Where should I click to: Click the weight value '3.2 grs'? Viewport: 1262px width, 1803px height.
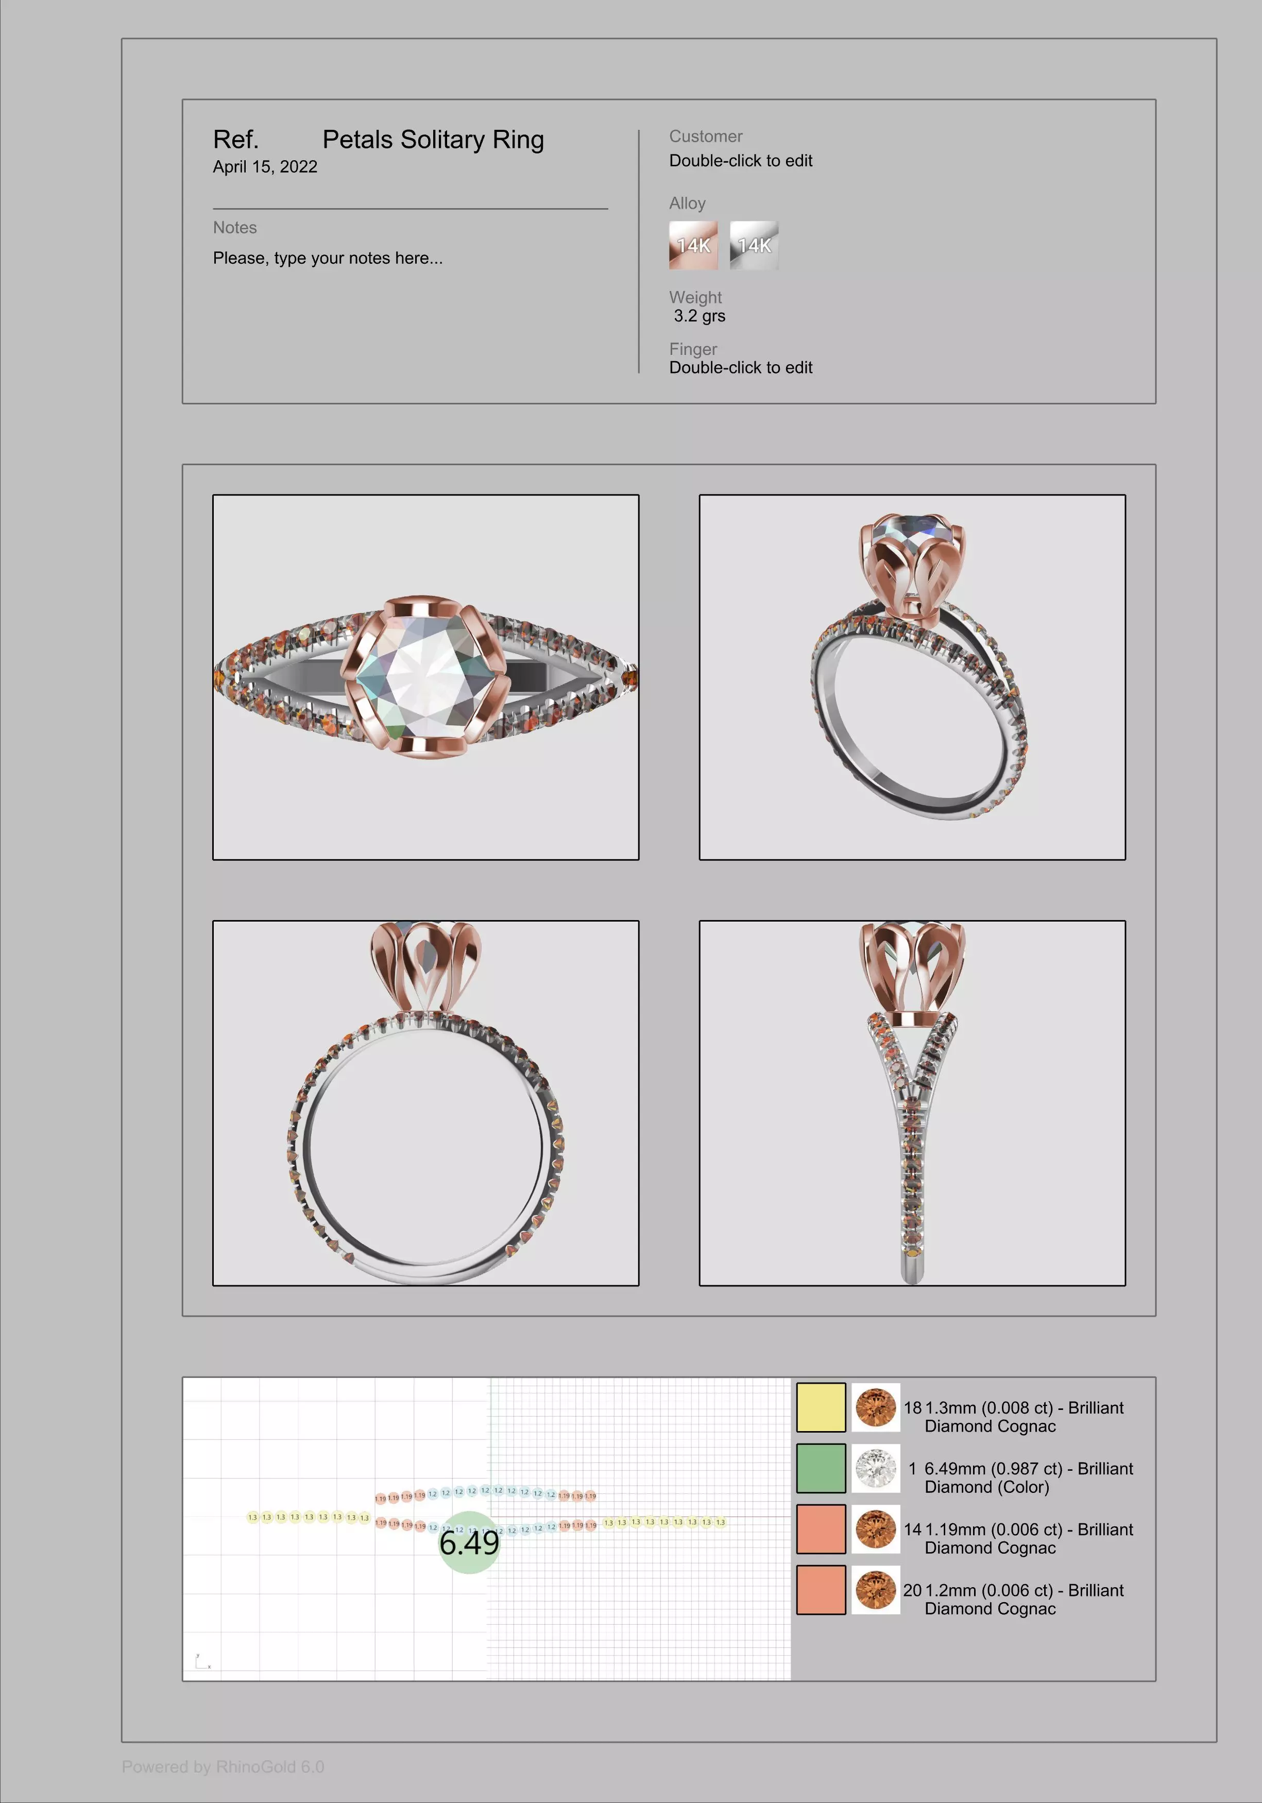tap(700, 316)
